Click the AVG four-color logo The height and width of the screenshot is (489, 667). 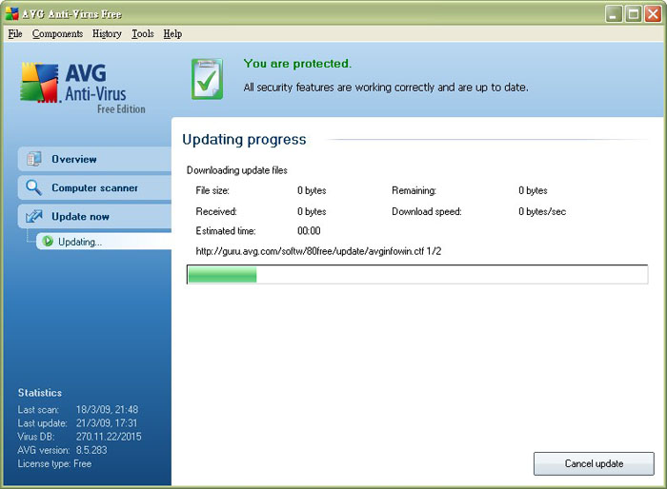coord(40,84)
